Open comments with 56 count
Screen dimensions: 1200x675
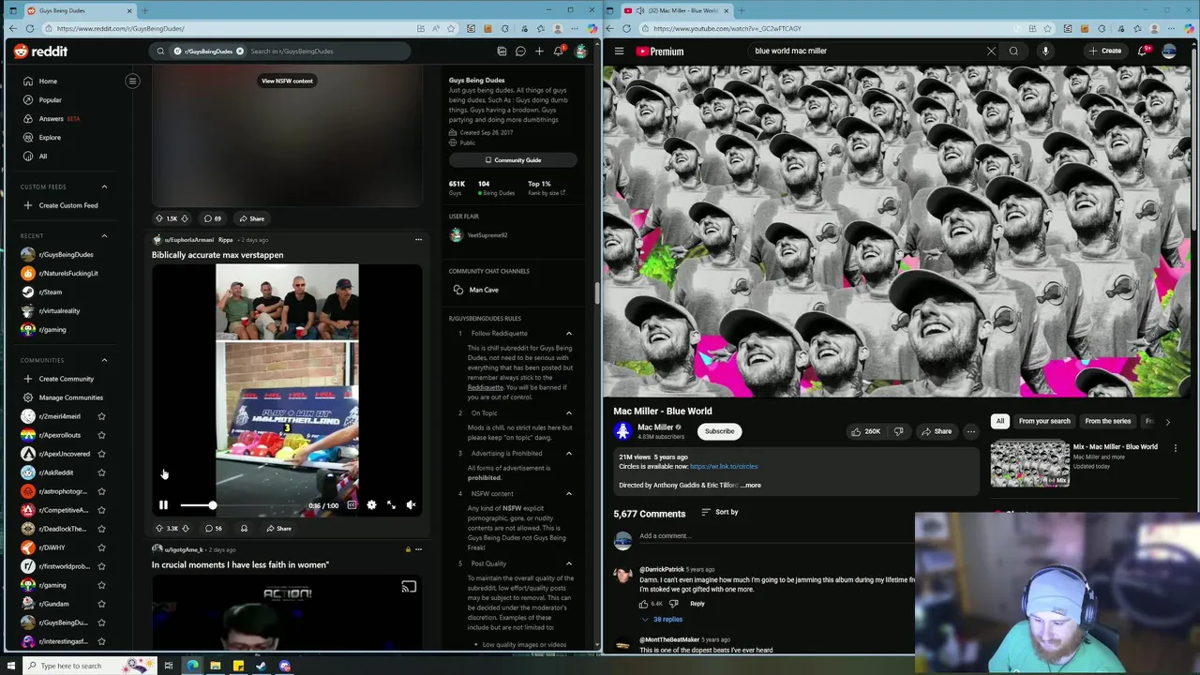pyautogui.click(x=214, y=529)
